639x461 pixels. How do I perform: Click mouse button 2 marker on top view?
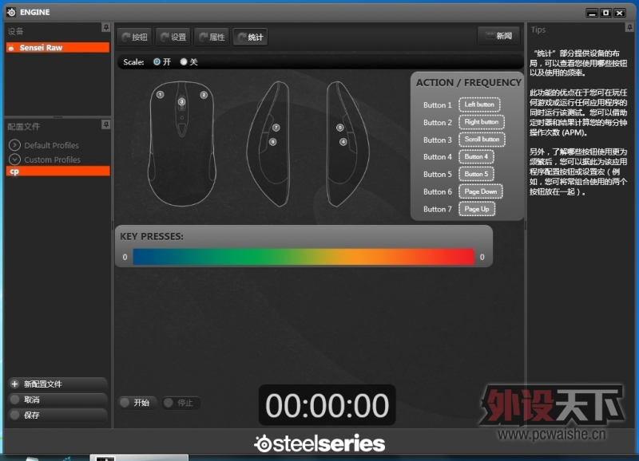point(204,95)
